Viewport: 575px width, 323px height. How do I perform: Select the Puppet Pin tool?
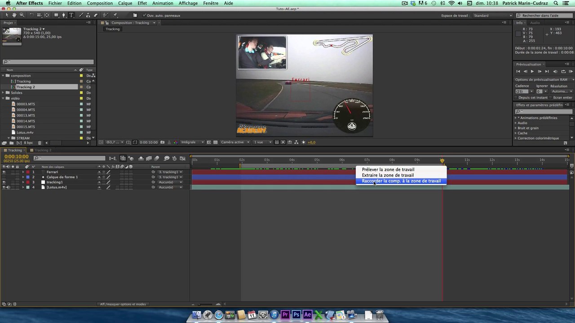coord(115,15)
